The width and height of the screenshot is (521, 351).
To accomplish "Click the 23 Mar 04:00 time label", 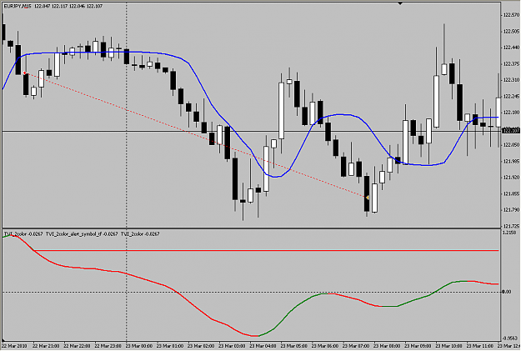I will [x=263, y=346].
